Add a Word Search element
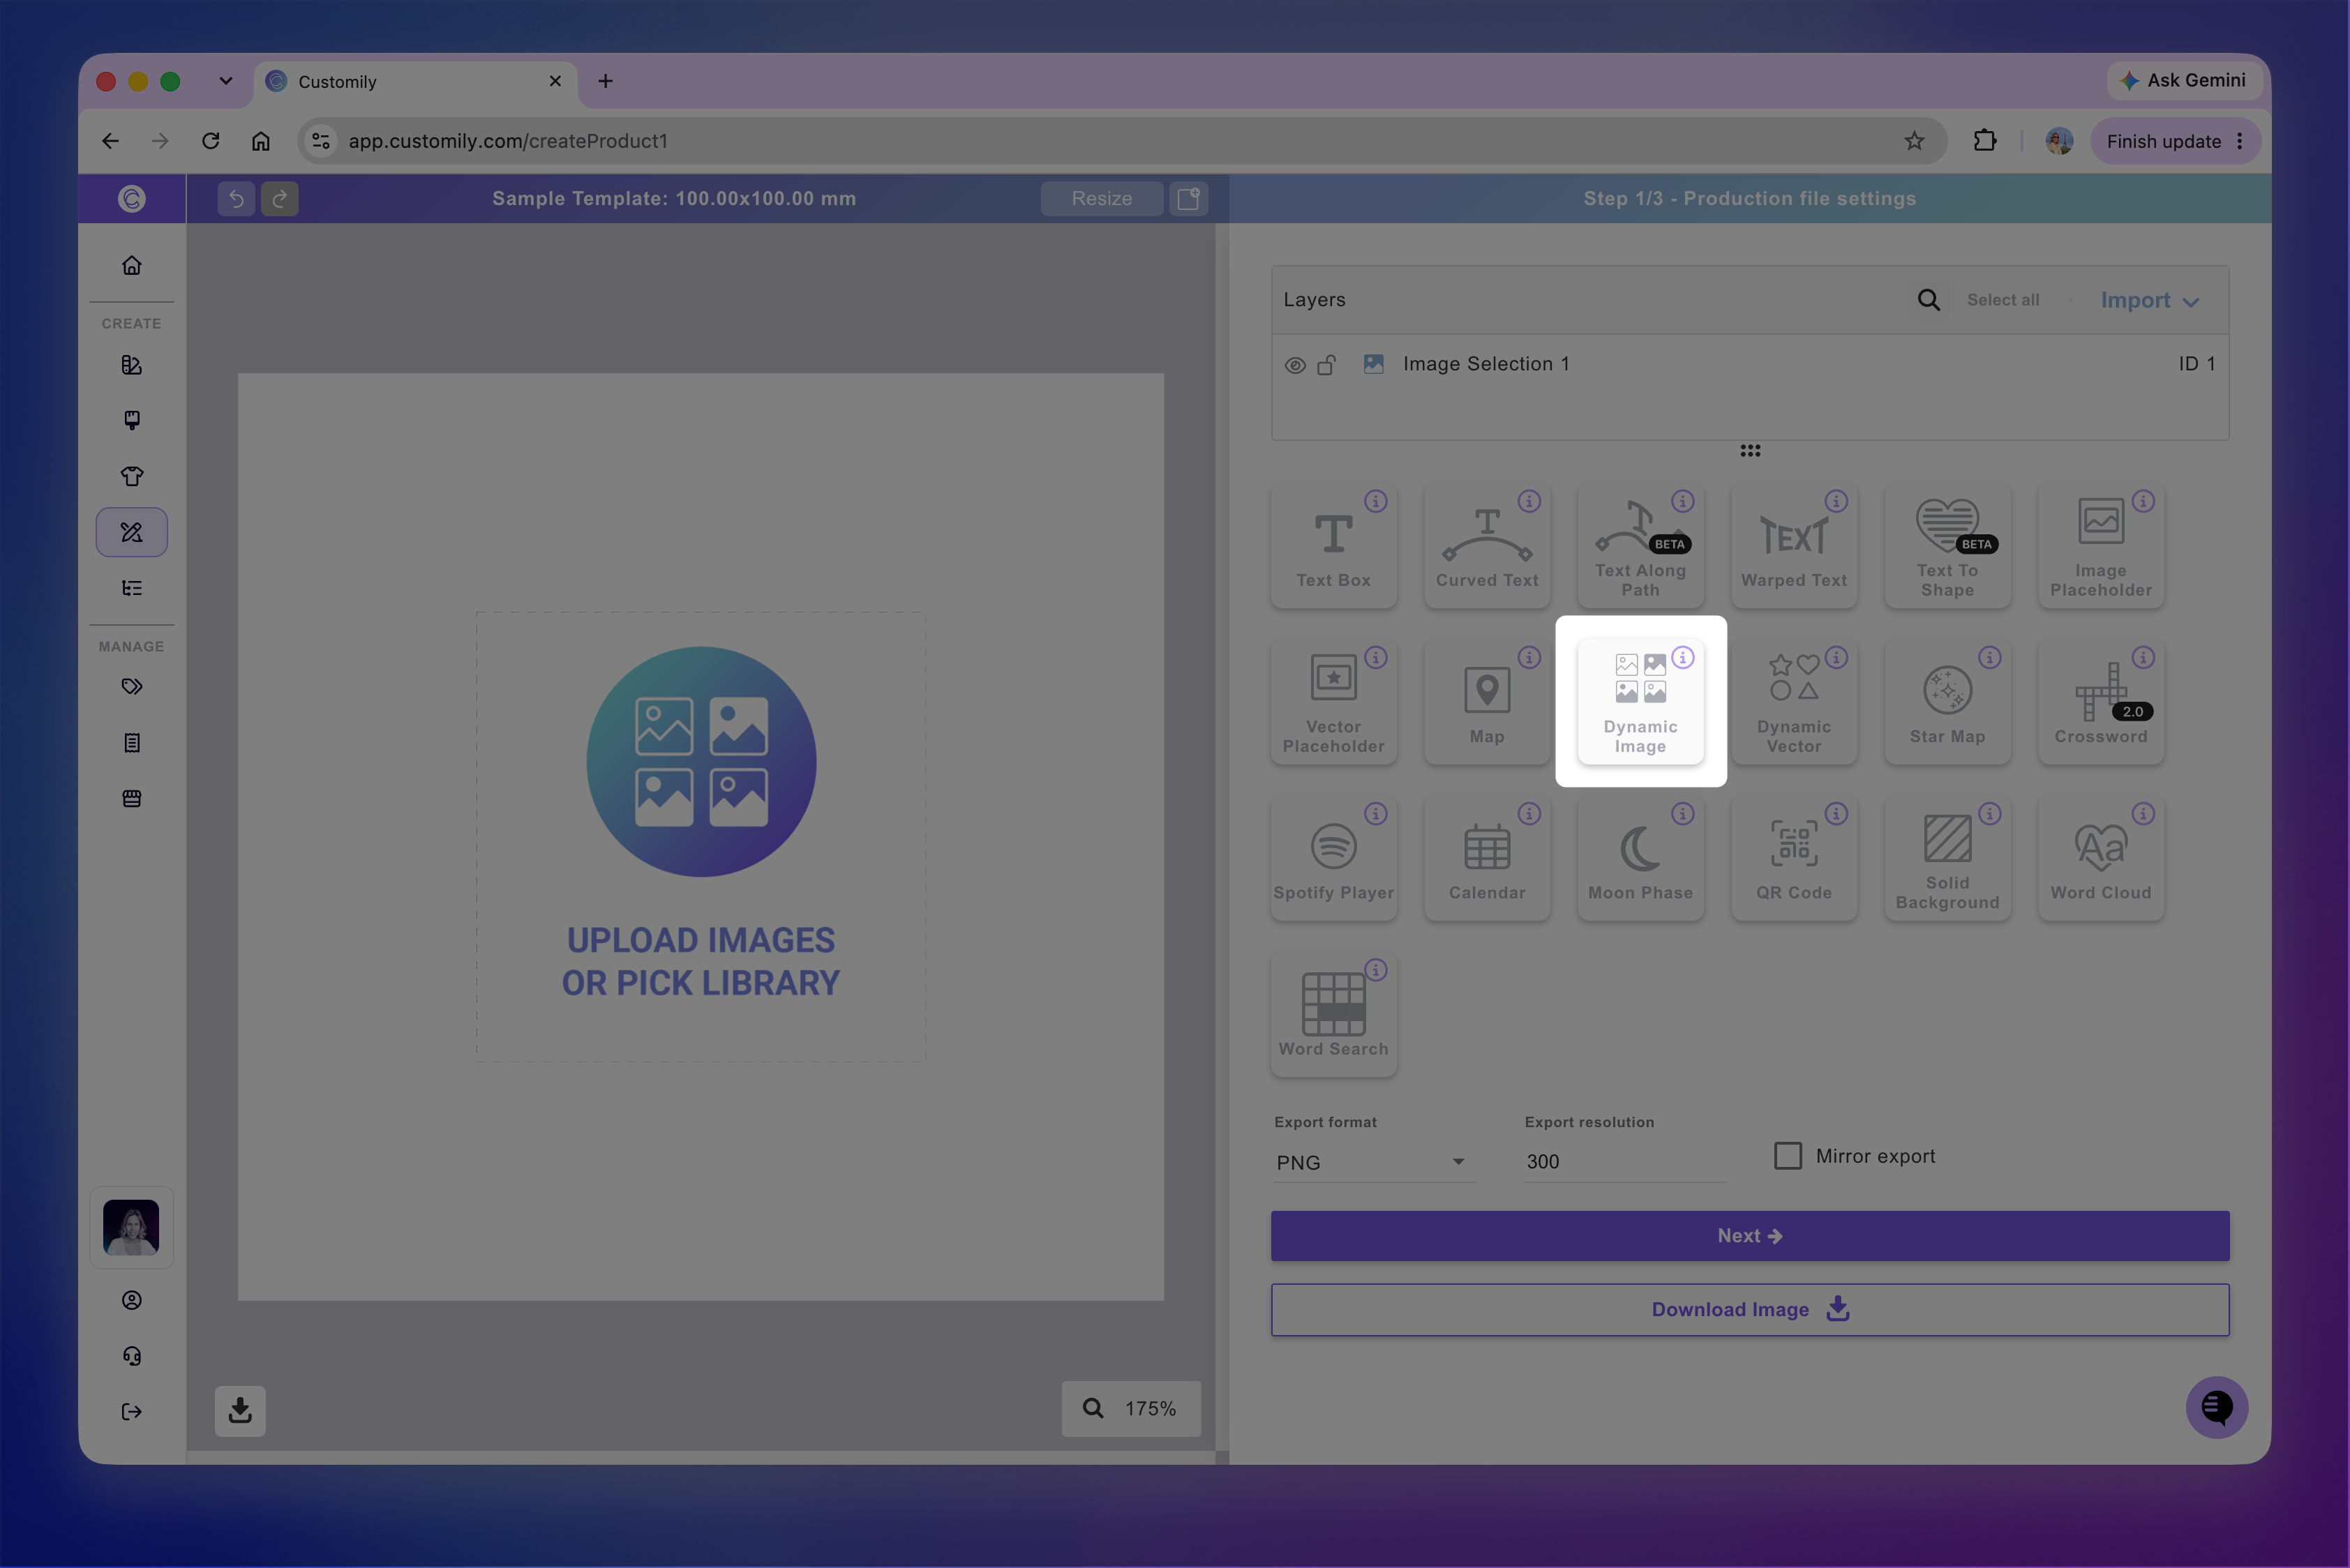Image resolution: width=2350 pixels, height=1568 pixels. click(x=1333, y=1013)
